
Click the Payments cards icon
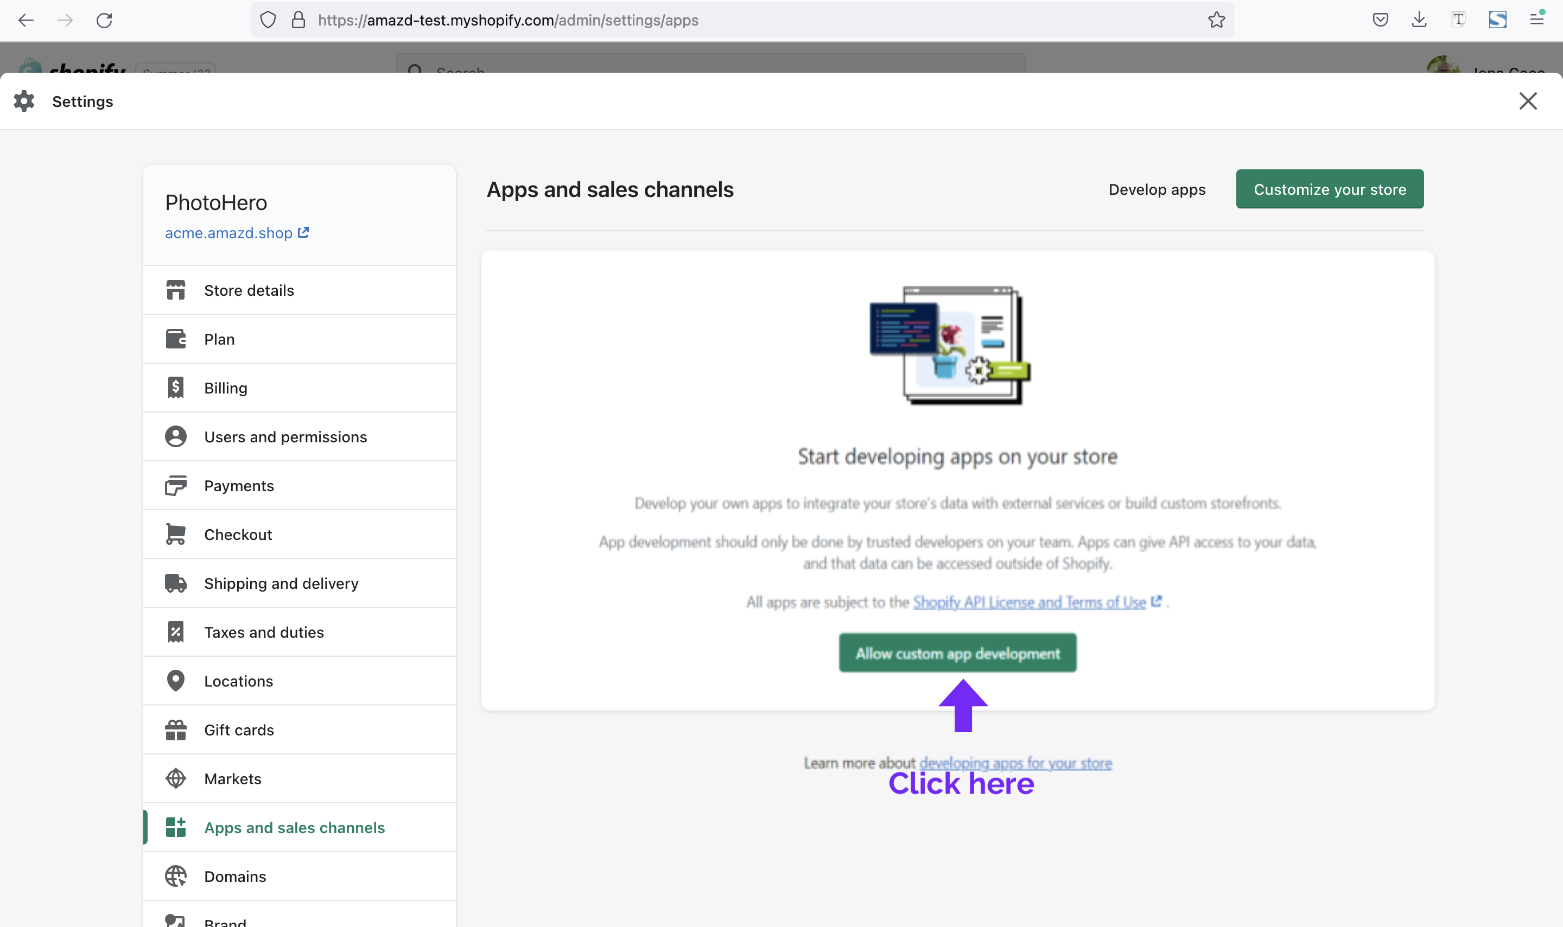pos(175,485)
